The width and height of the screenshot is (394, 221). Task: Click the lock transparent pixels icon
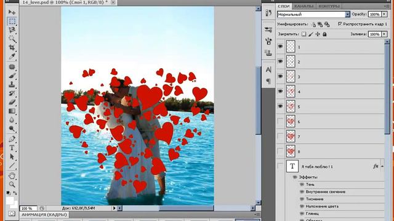point(304,34)
